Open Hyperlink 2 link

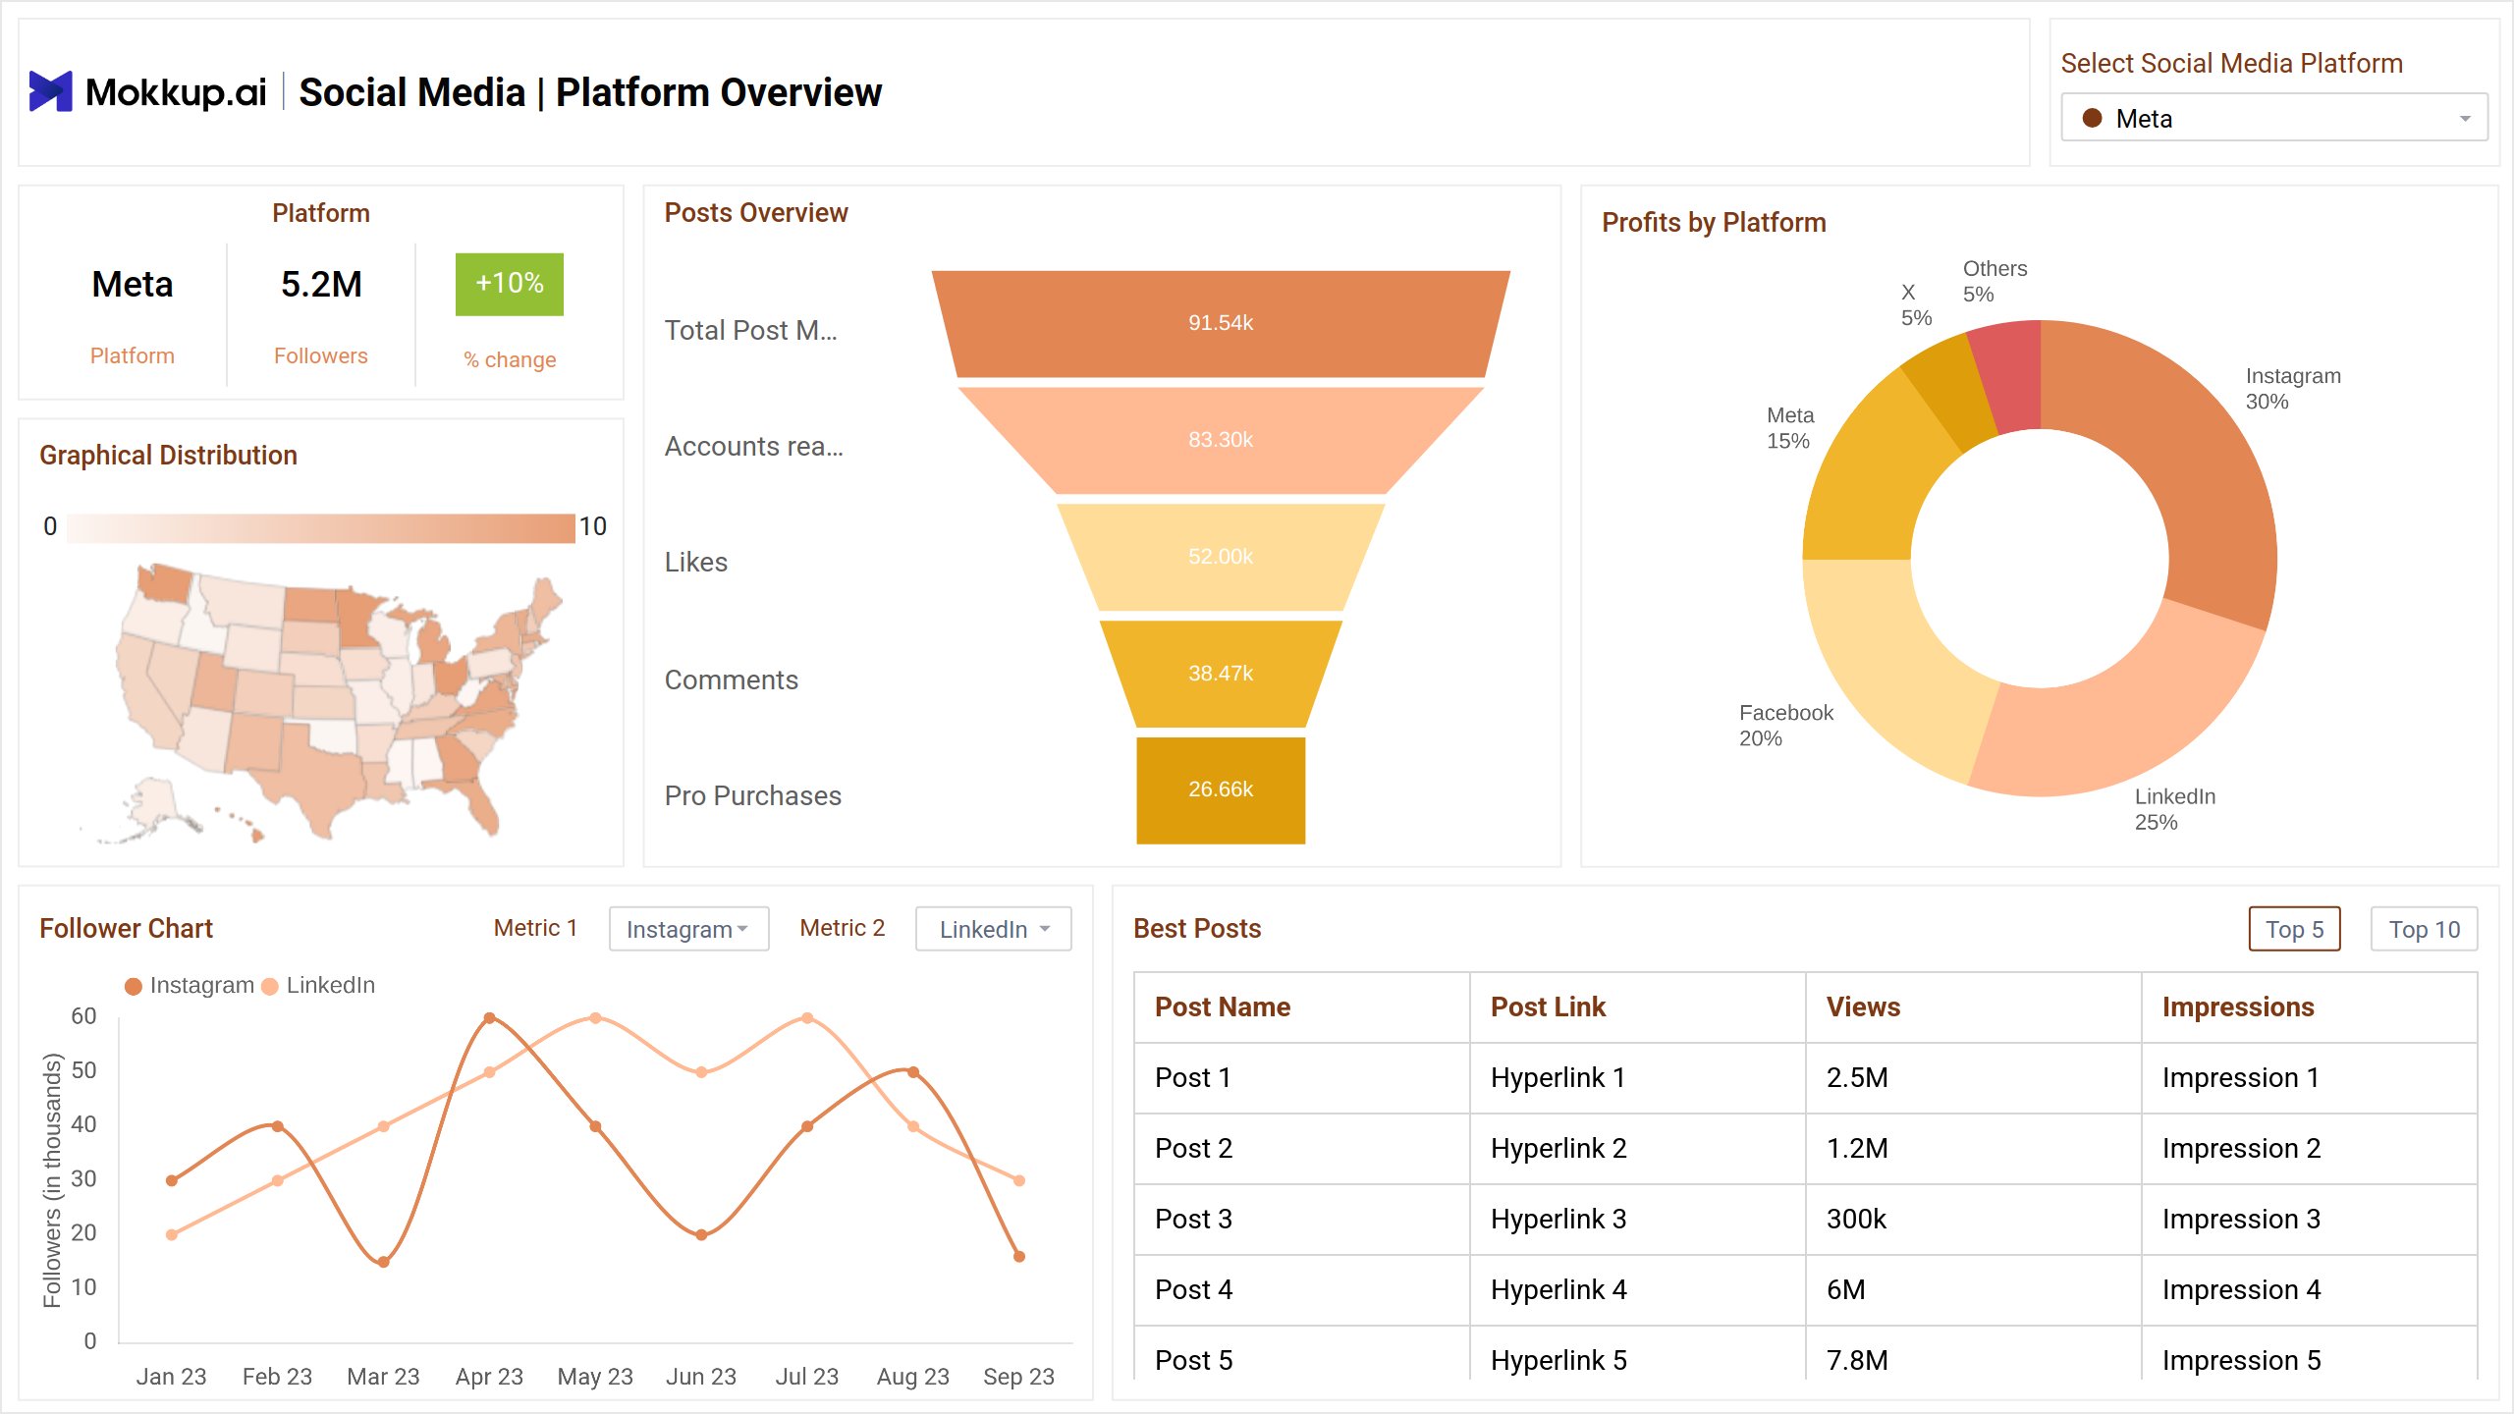(x=1558, y=1148)
